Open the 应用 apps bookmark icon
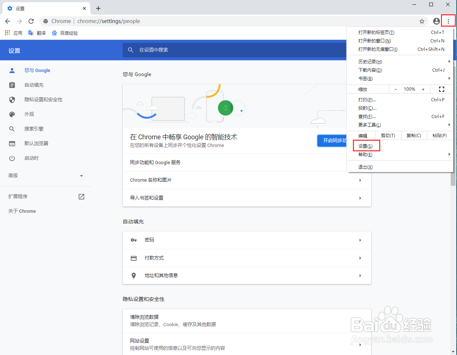Screen dimensions: 457x355 (14, 33)
